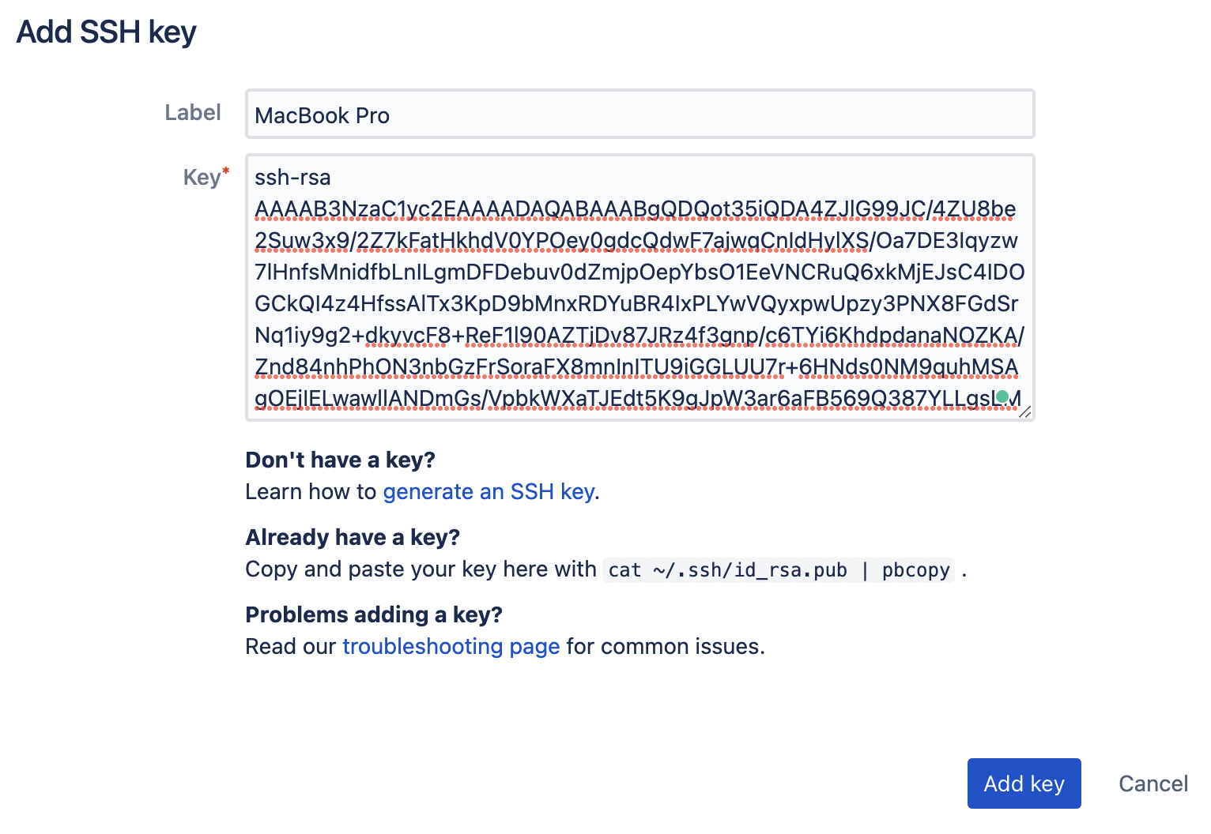Screen dimensions: 1211x834
Task: Select the "MacBook Pro" text in Label
Action: coord(321,115)
